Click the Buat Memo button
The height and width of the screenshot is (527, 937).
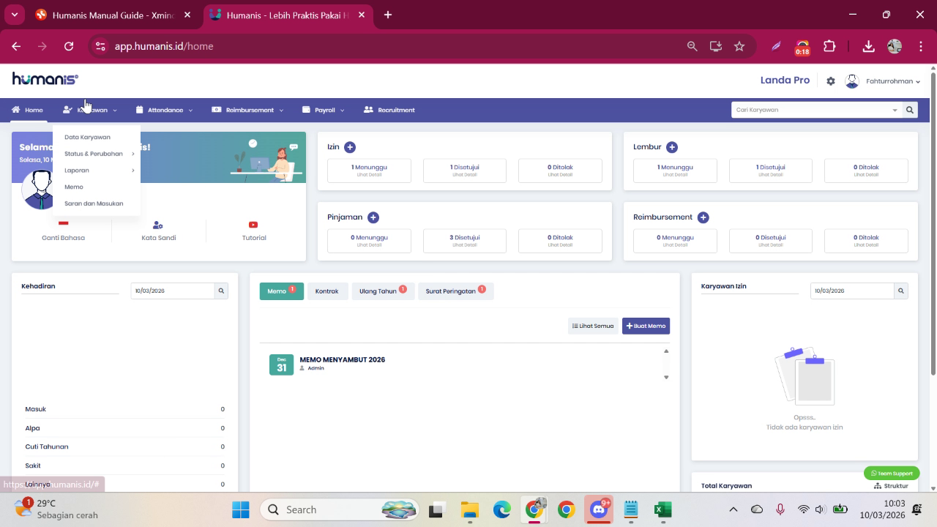646,326
